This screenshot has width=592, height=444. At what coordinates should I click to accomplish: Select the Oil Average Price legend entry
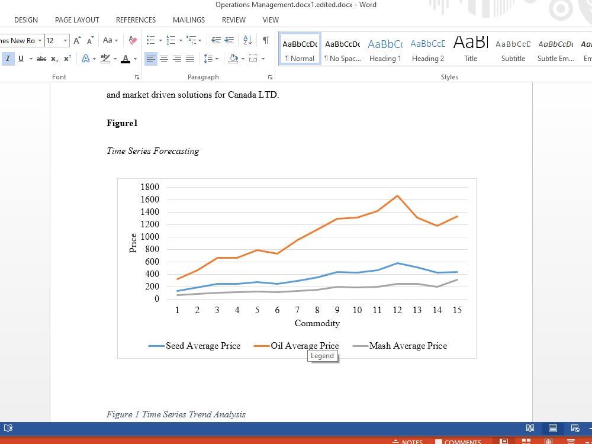(x=297, y=346)
